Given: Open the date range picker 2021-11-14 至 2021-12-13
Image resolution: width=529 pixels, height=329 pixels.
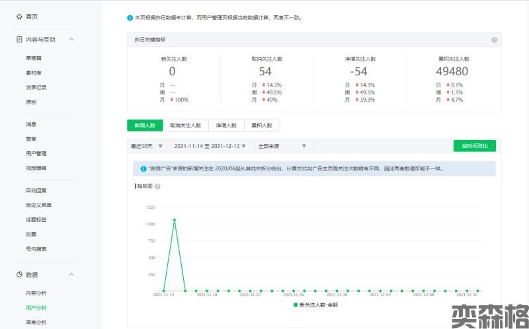Looking at the screenshot, I should click(210, 146).
